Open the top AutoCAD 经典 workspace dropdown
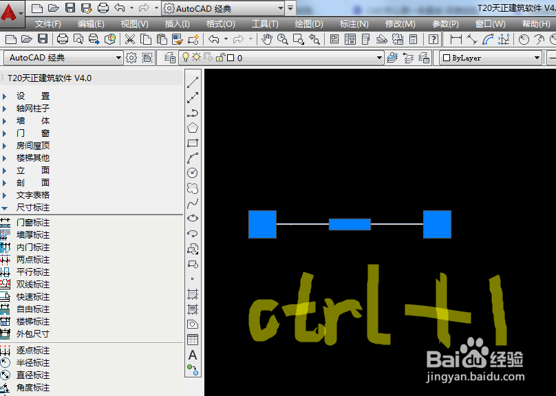 223,8
